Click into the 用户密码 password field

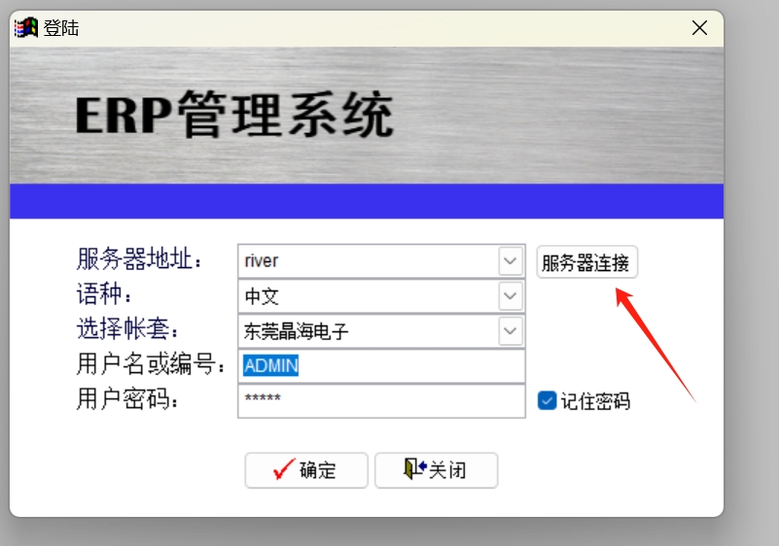[379, 400]
